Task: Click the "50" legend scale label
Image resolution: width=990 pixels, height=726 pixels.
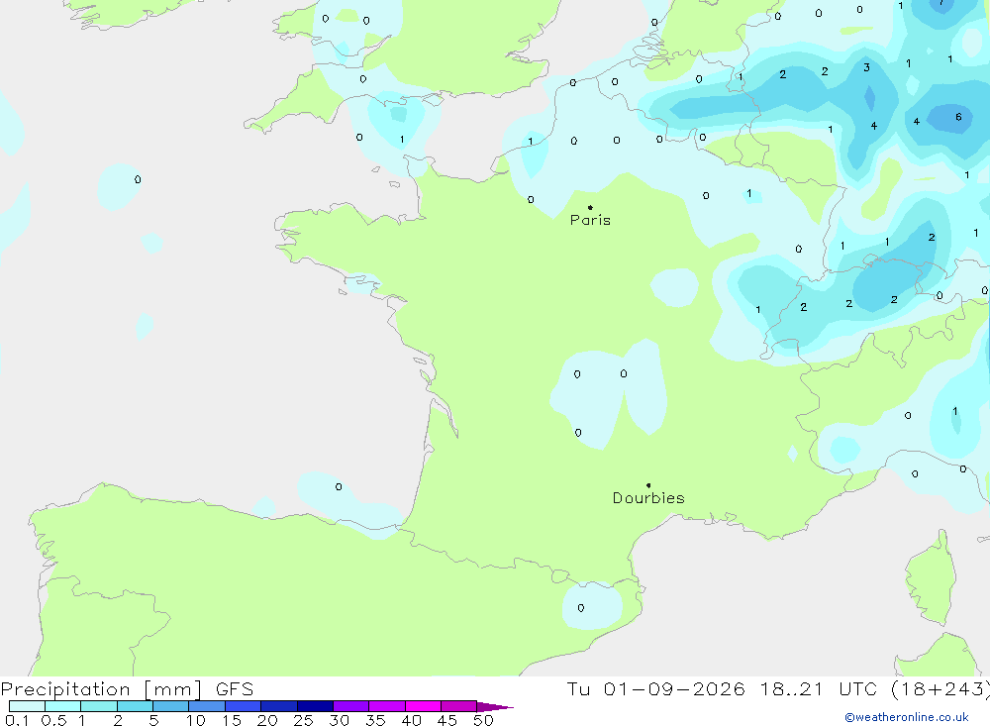Action: tap(483, 720)
